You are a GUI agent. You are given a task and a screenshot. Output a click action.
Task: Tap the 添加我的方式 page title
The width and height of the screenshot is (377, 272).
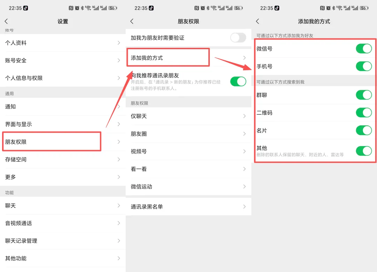click(x=314, y=21)
